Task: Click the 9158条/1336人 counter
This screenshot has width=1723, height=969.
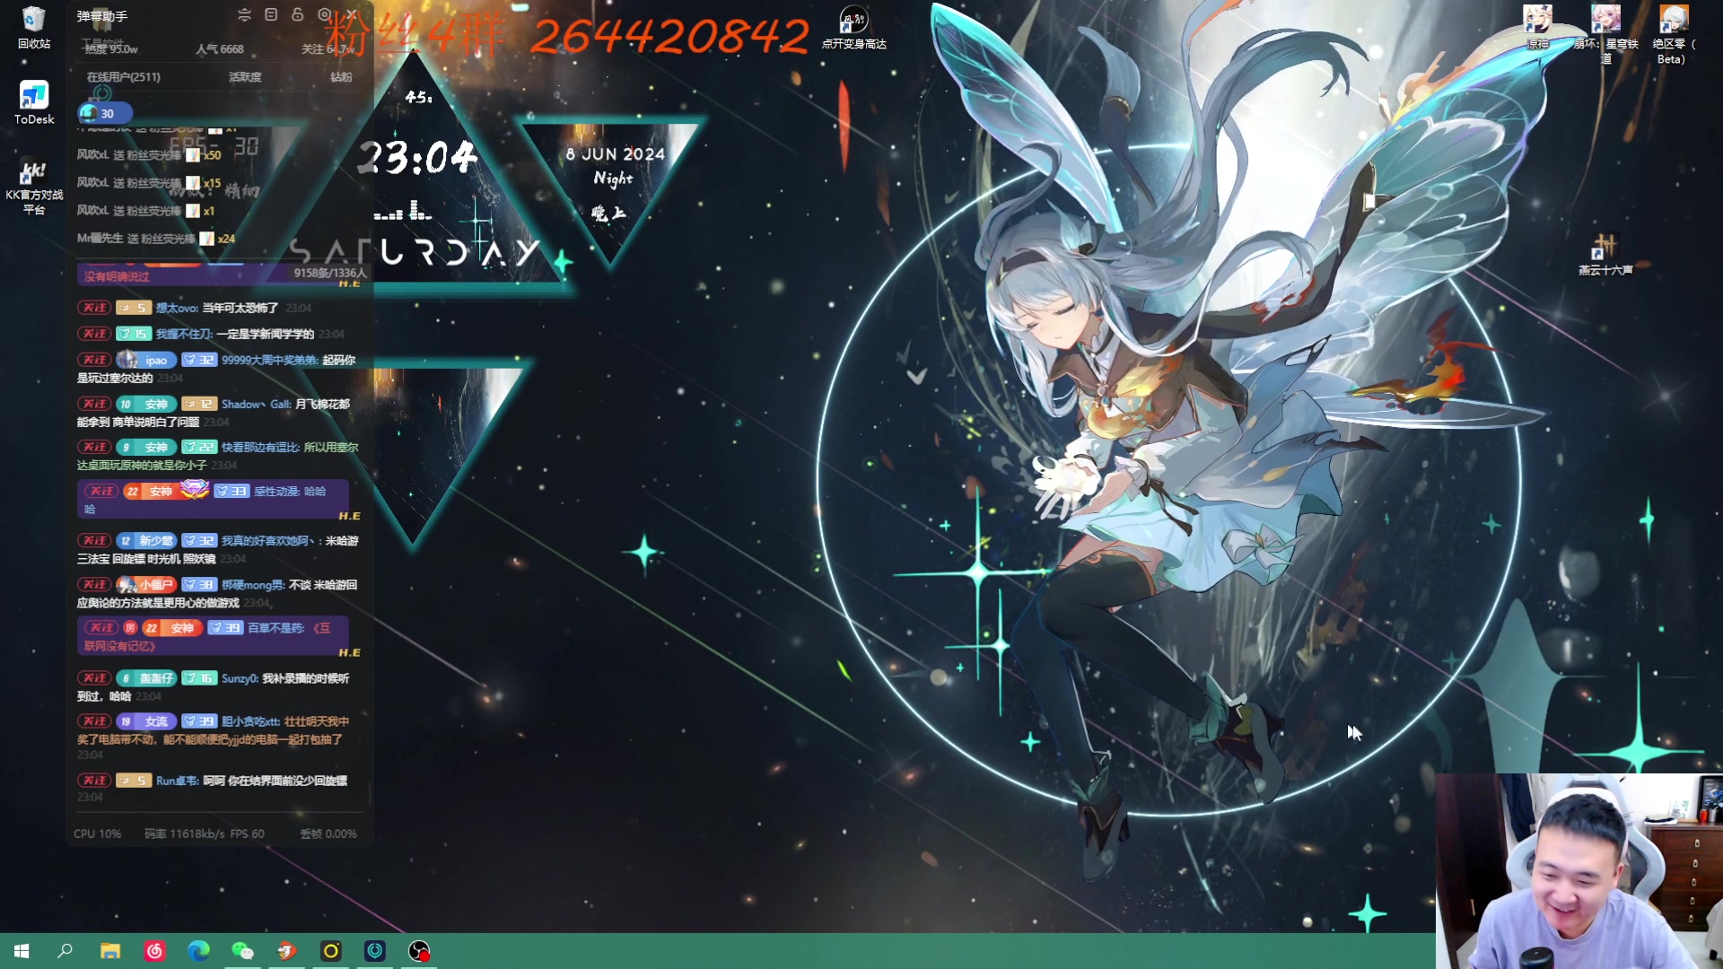Action: pyautogui.click(x=330, y=273)
